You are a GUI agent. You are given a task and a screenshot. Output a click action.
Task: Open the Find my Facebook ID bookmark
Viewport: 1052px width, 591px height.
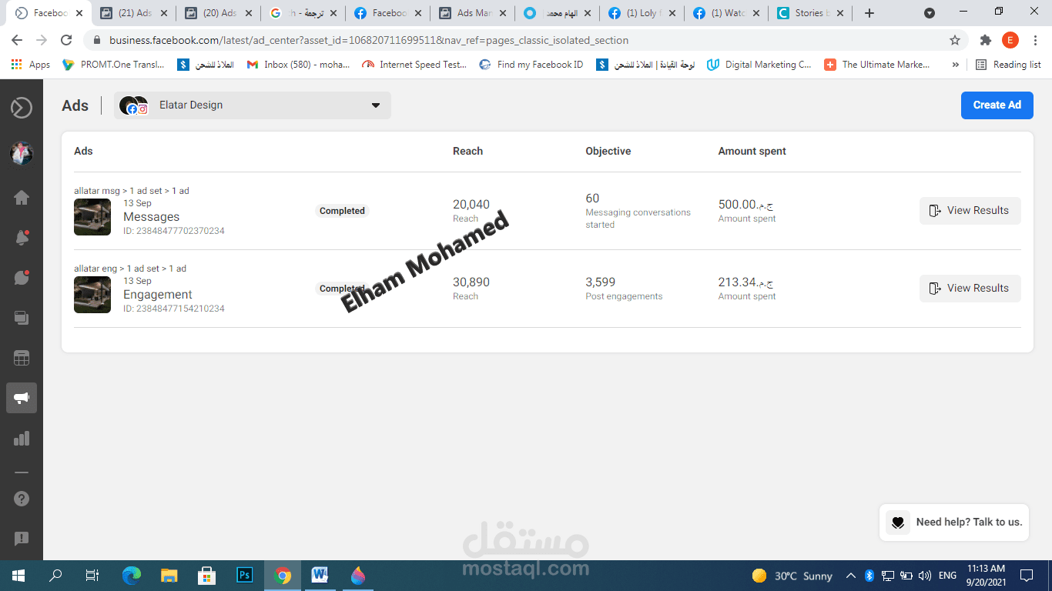click(531, 65)
